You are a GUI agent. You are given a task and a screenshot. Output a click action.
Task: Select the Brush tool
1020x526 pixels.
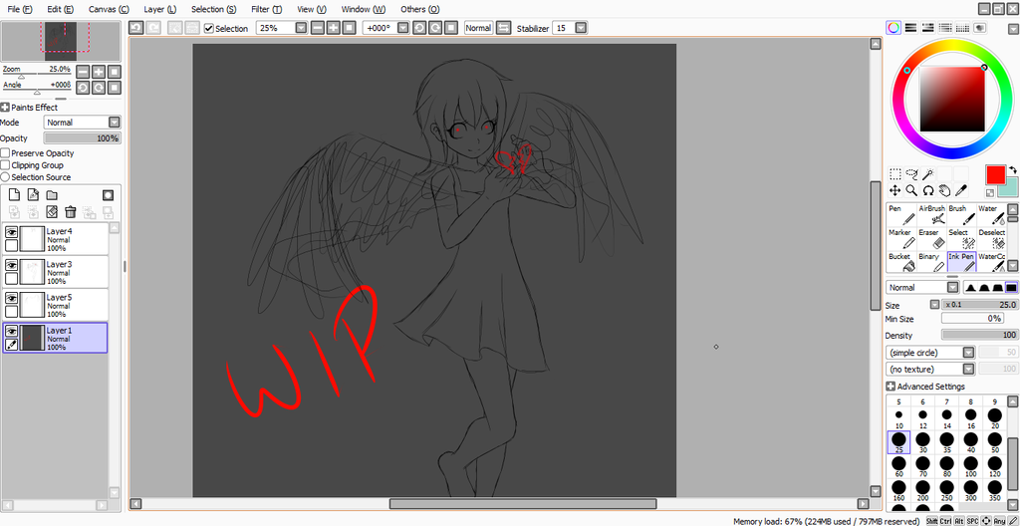(961, 215)
